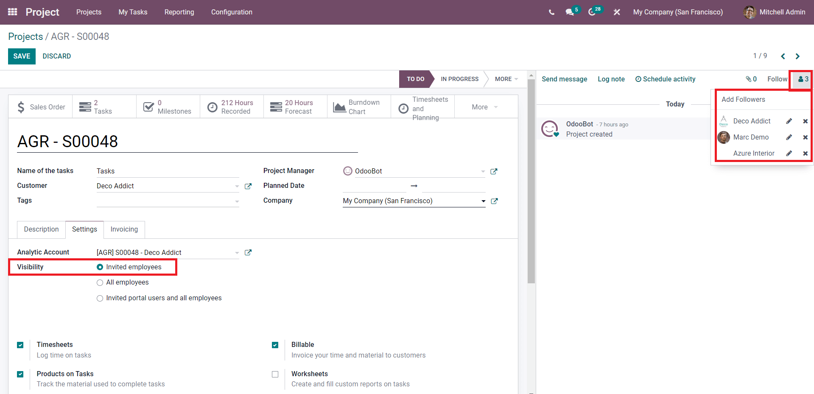Switch to the Invoicing tab
Image resolution: width=814 pixels, height=394 pixels.
click(124, 229)
